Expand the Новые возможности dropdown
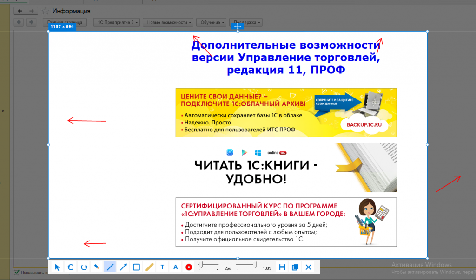 [168, 22]
